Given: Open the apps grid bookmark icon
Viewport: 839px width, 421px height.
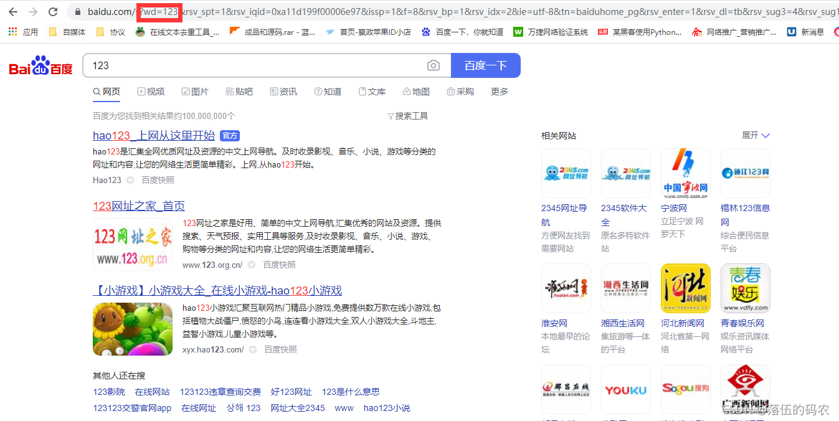Looking at the screenshot, I should tap(12, 32).
